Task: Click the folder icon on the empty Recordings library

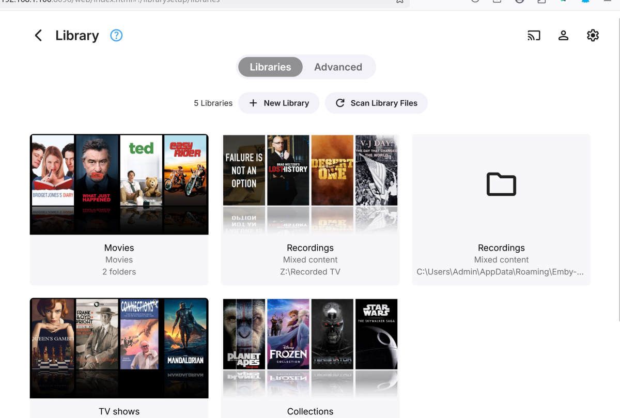Action: (x=501, y=184)
